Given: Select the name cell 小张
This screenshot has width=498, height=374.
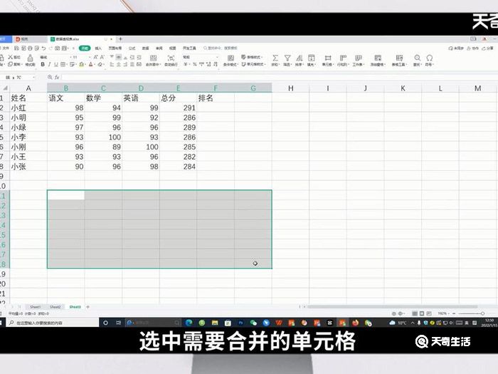Looking at the screenshot, I should tap(28, 167).
